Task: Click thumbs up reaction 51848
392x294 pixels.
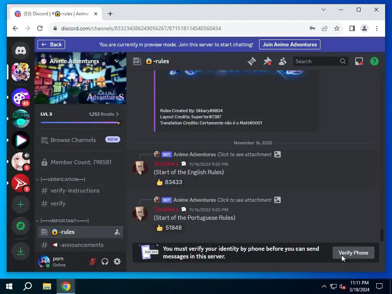Action: pos(169,228)
